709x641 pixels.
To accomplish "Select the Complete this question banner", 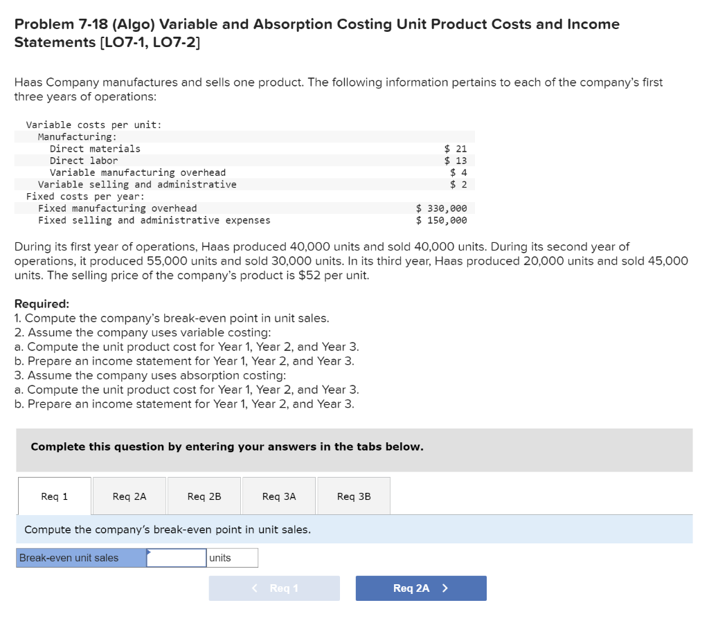I will click(x=226, y=446).
